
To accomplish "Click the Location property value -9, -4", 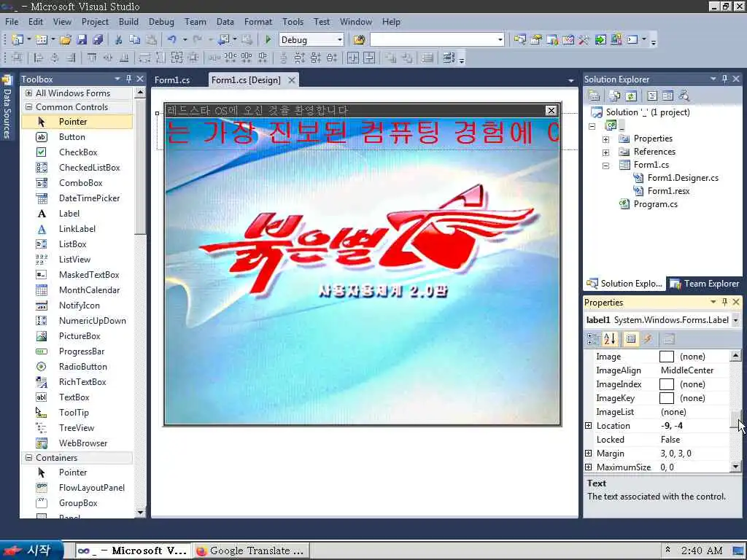I will (672, 426).
